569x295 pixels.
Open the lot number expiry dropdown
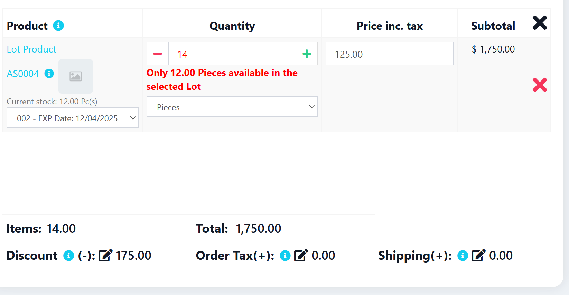[x=73, y=118]
